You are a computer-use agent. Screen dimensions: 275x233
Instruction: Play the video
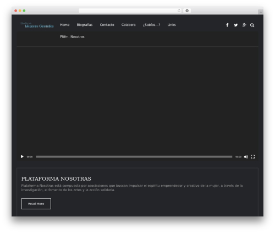22,156
